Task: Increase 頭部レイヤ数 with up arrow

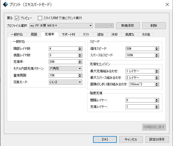Action: coord(80,48)
